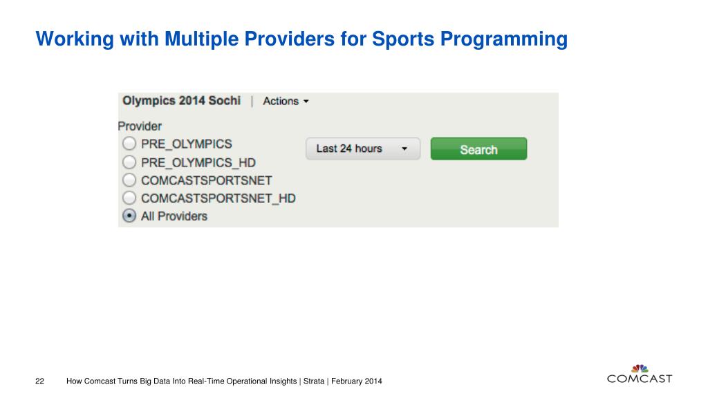Click the Olympics 2014 Sochi title

click(182, 101)
